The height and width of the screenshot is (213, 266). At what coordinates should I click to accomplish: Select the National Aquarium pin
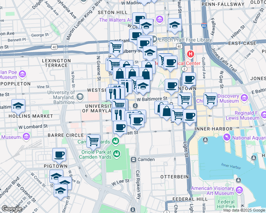(227, 137)
